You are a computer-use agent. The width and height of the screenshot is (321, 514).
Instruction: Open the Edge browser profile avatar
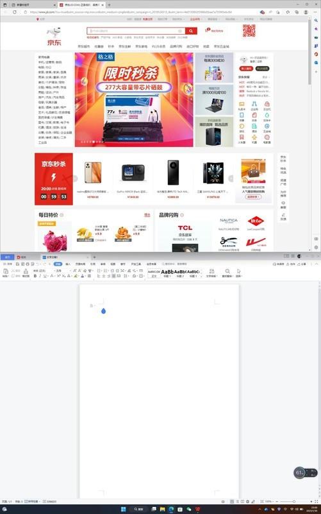tap(306, 12)
